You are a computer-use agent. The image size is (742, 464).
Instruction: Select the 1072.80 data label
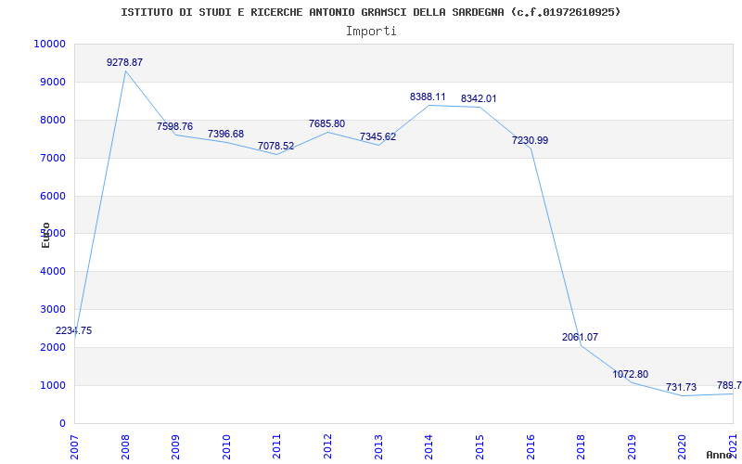pyautogui.click(x=631, y=374)
